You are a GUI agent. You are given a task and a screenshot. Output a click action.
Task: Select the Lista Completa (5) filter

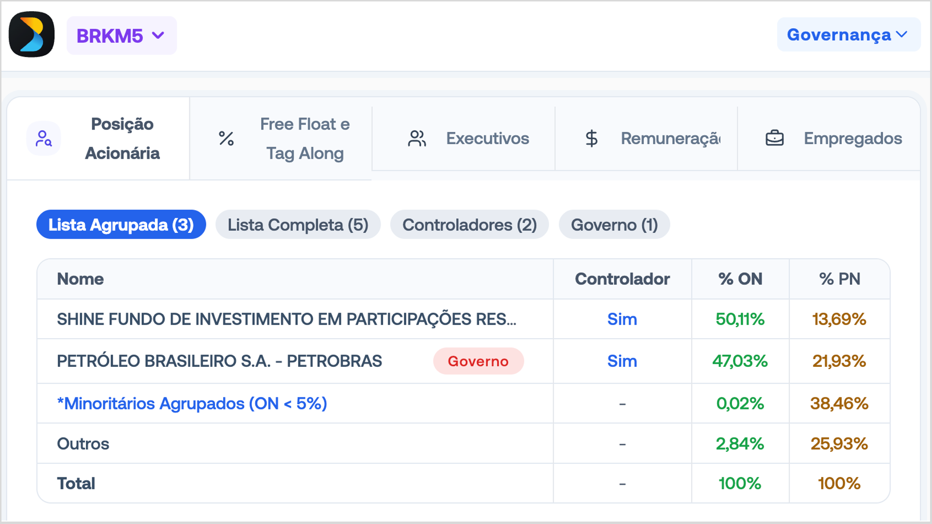pos(298,225)
